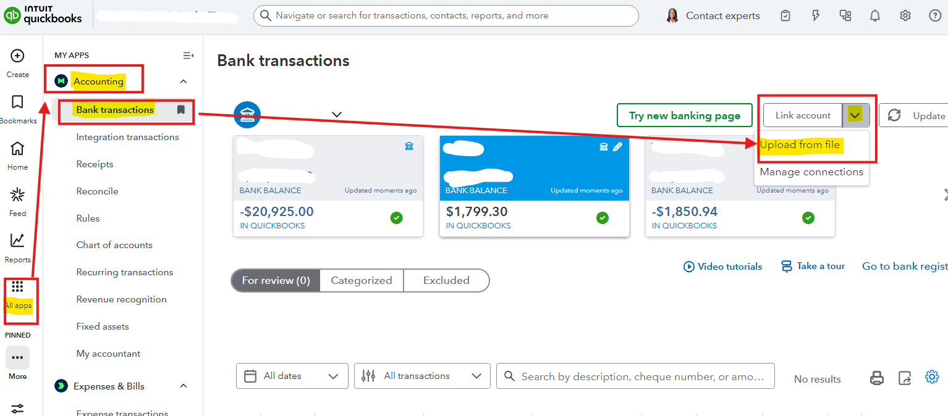Click the Link account button
The width and height of the screenshot is (948, 416).
click(803, 115)
